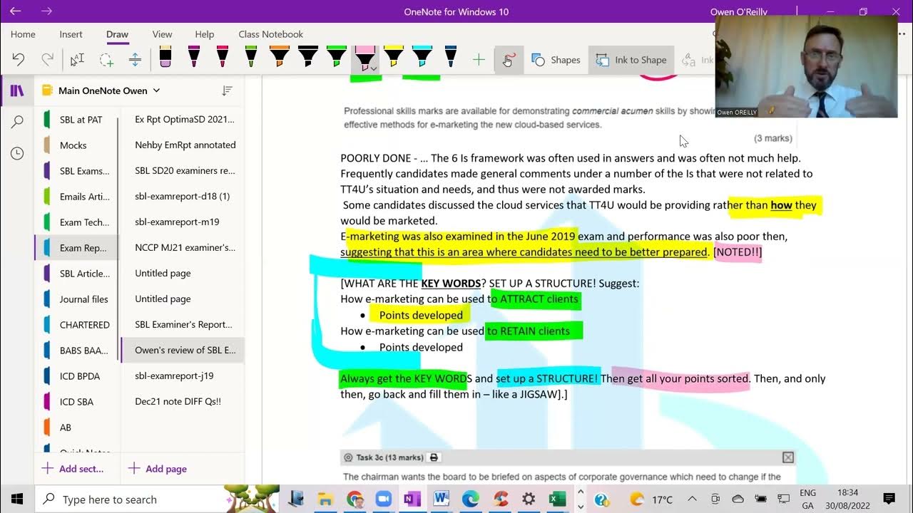Close the Task 3c embedded panel
Image resolution: width=913 pixels, height=513 pixels.
787,457
